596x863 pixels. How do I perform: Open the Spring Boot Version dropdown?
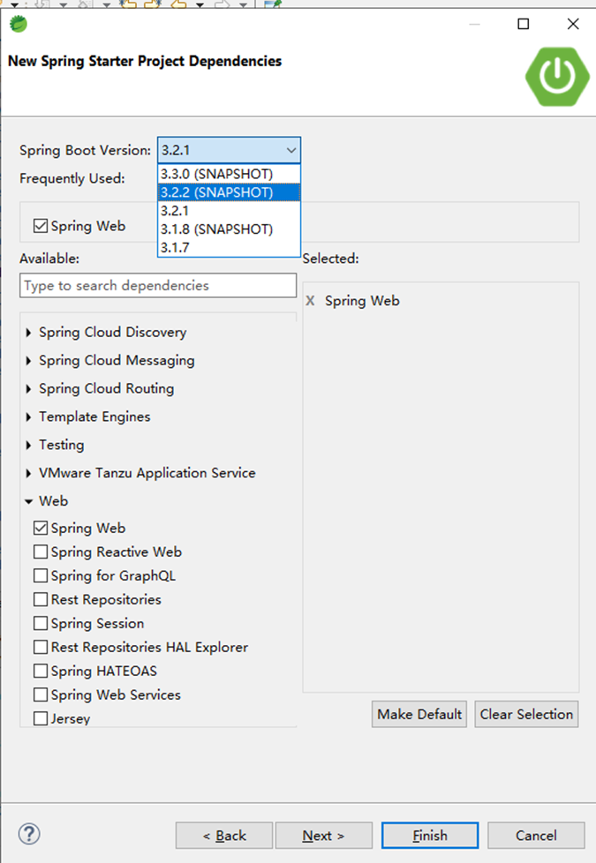coord(291,149)
